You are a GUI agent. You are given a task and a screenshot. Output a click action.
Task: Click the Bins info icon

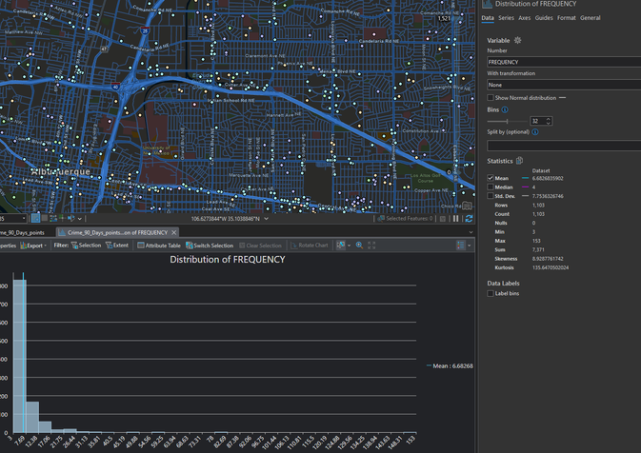click(x=505, y=109)
